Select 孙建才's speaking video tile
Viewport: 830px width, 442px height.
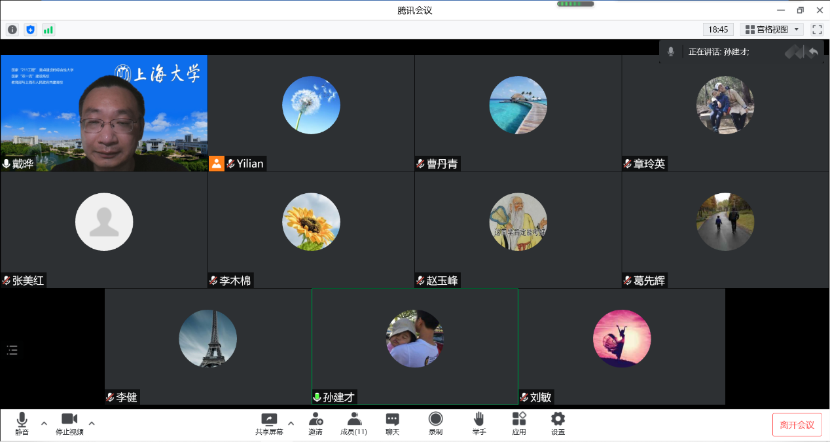pyautogui.click(x=414, y=346)
